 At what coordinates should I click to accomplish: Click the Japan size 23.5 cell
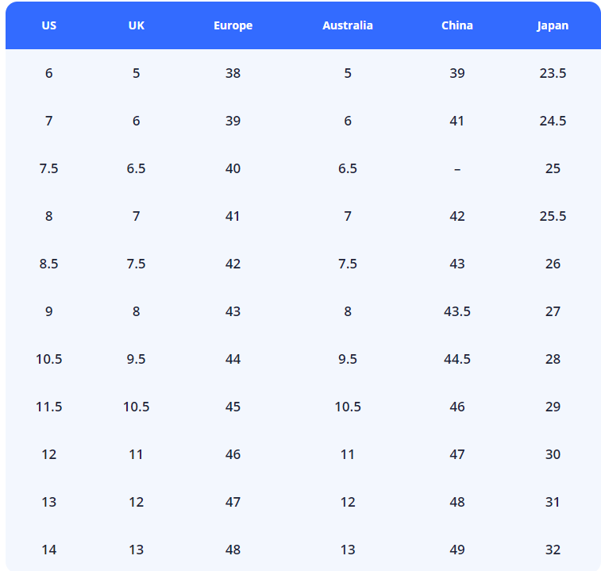[553, 73]
